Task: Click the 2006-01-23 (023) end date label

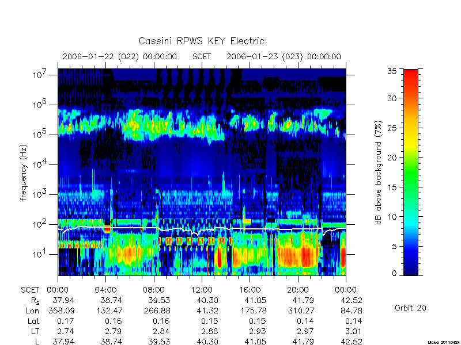Action: pos(284,56)
